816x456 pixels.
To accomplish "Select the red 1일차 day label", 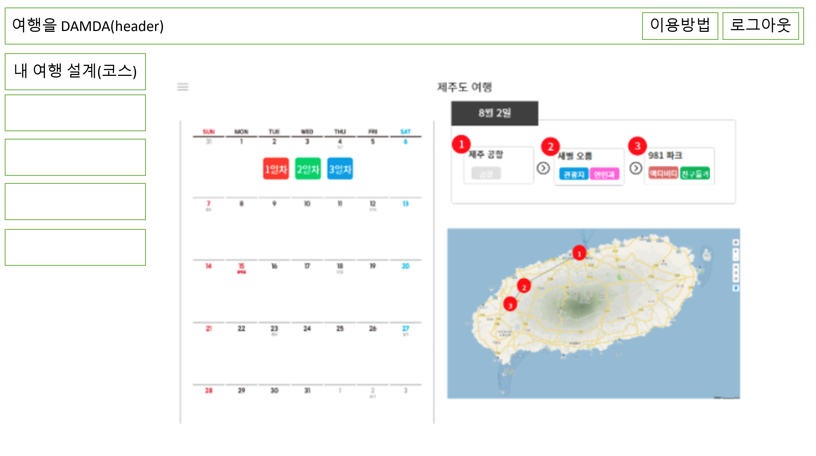I will (x=276, y=169).
